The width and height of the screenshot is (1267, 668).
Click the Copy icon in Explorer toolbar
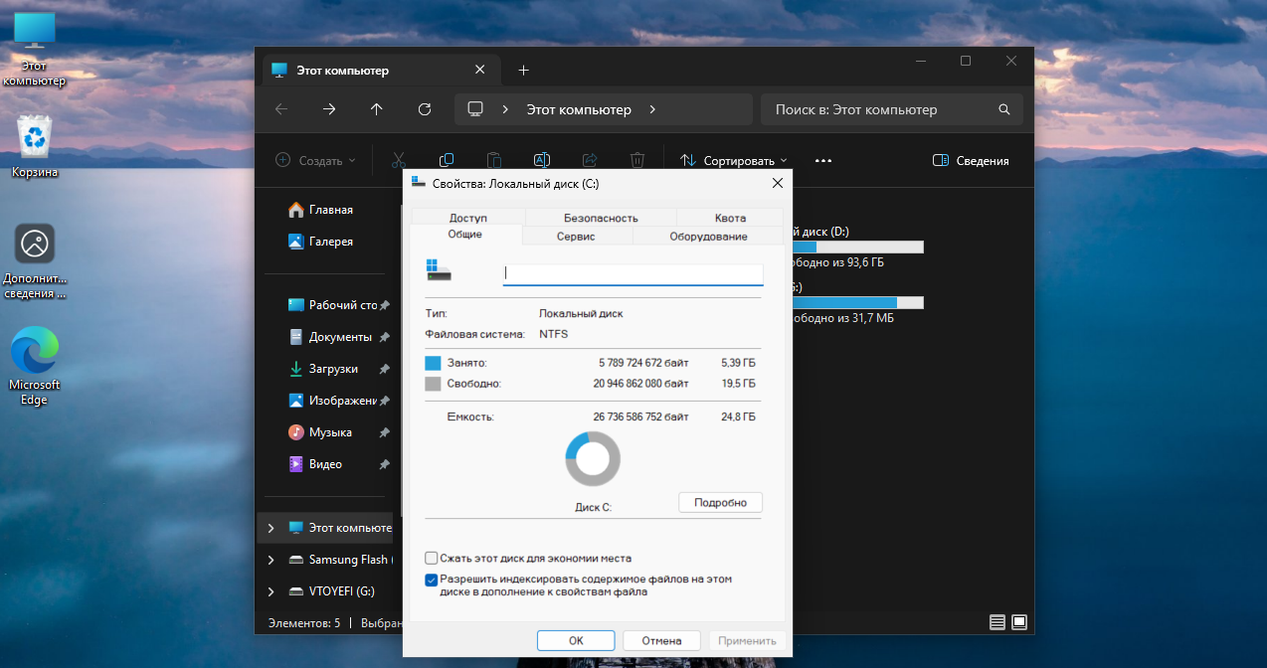(x=447, y=160)
